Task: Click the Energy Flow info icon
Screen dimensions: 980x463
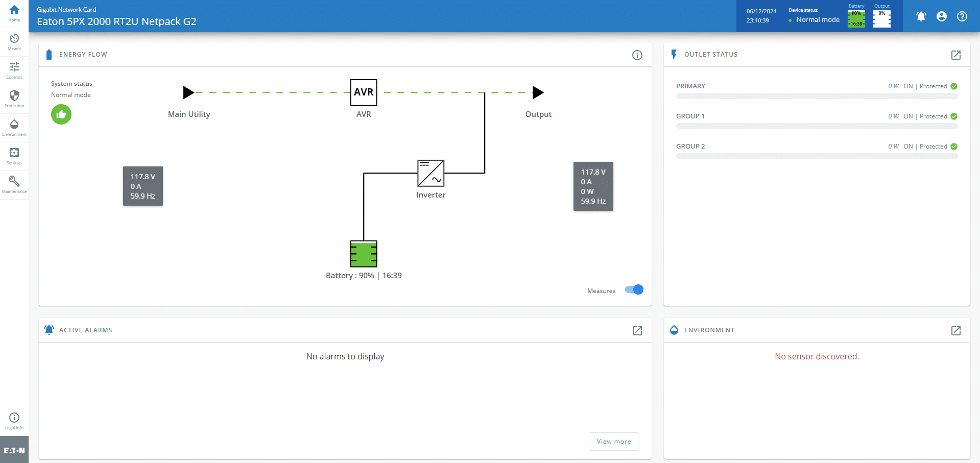Action: coord(637,55)
